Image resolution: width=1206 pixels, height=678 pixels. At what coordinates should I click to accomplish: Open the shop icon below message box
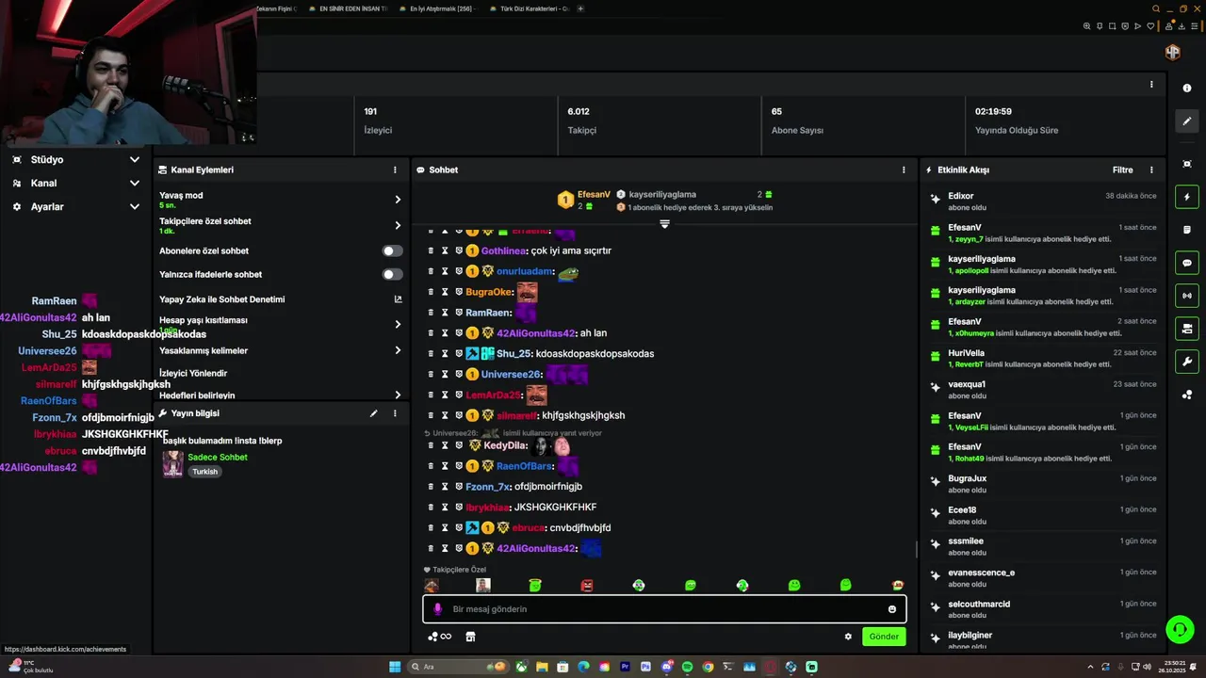click(x=470, y=637)
